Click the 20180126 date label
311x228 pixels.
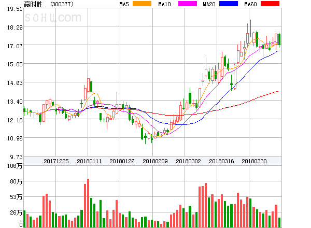[122, 161]
